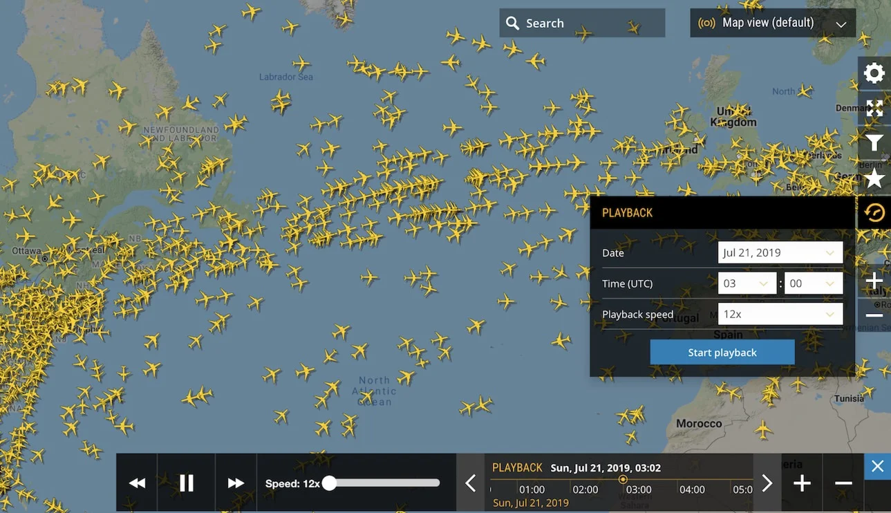Click the PLAYBACK panel header
The height and width of the screenshot is (513, 891).
click(722, 213)
